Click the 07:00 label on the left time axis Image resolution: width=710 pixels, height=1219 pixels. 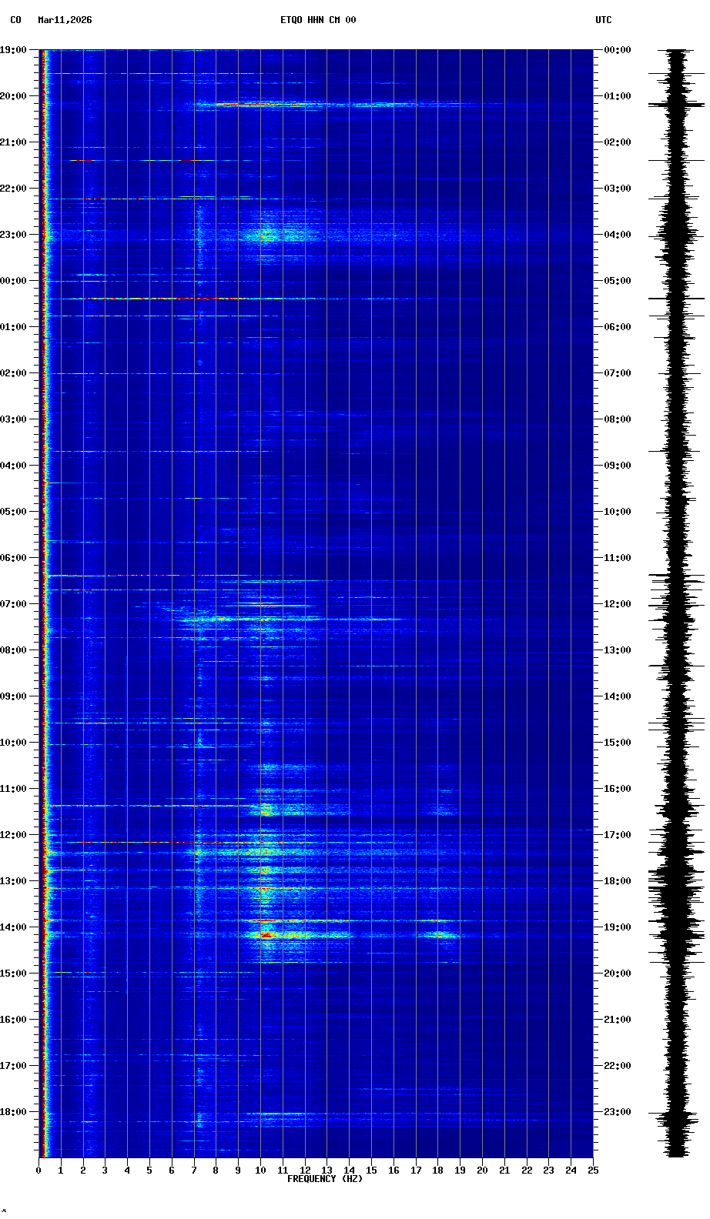(x=13, y=604)
